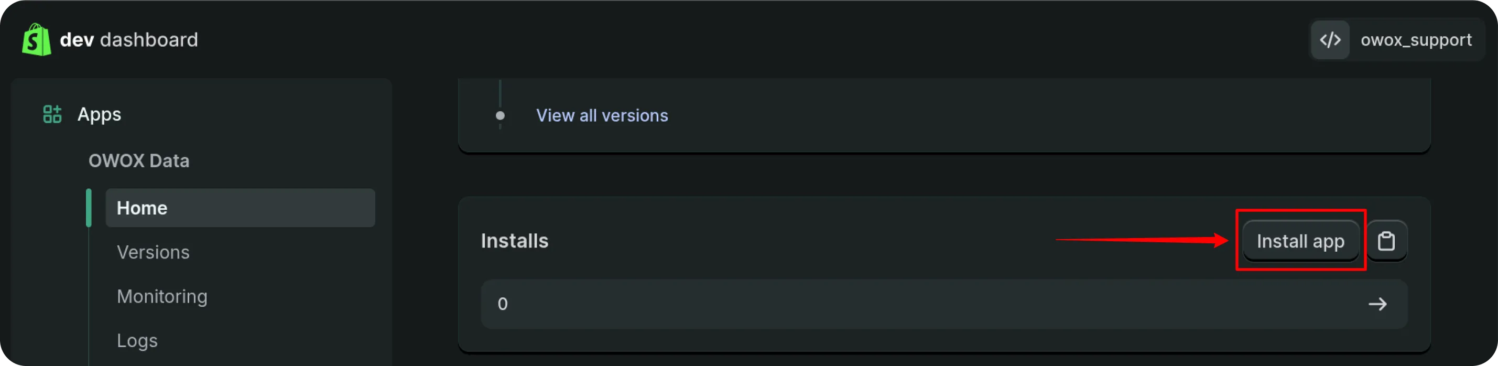Open installs list via right arrow
Image resolution: width=1498 pixels, height=366 pixels.
tap(1377, 304)
